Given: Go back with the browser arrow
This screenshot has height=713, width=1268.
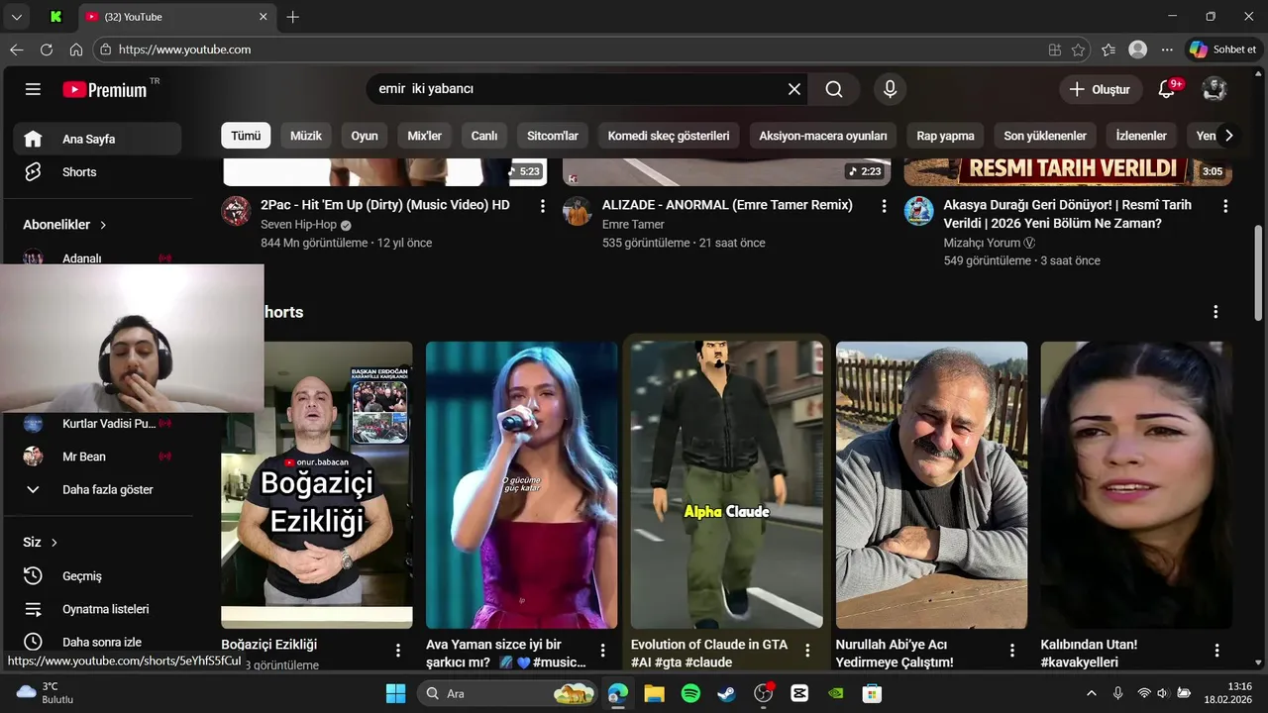Looking at the screenshot, I should point(16,50).
